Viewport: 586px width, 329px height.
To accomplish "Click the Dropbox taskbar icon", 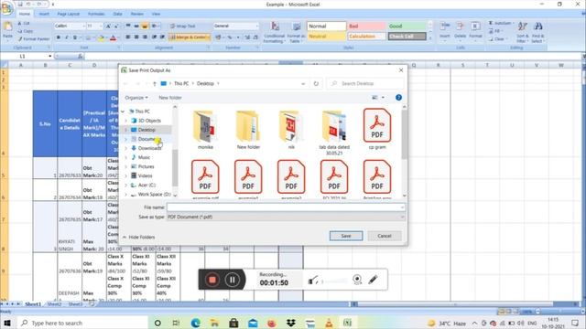I will coord(290,323).
